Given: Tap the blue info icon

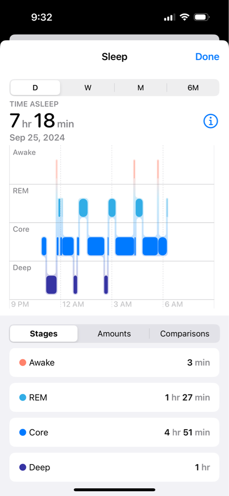Looking at the screenshot, I should (x=211, y=121).
